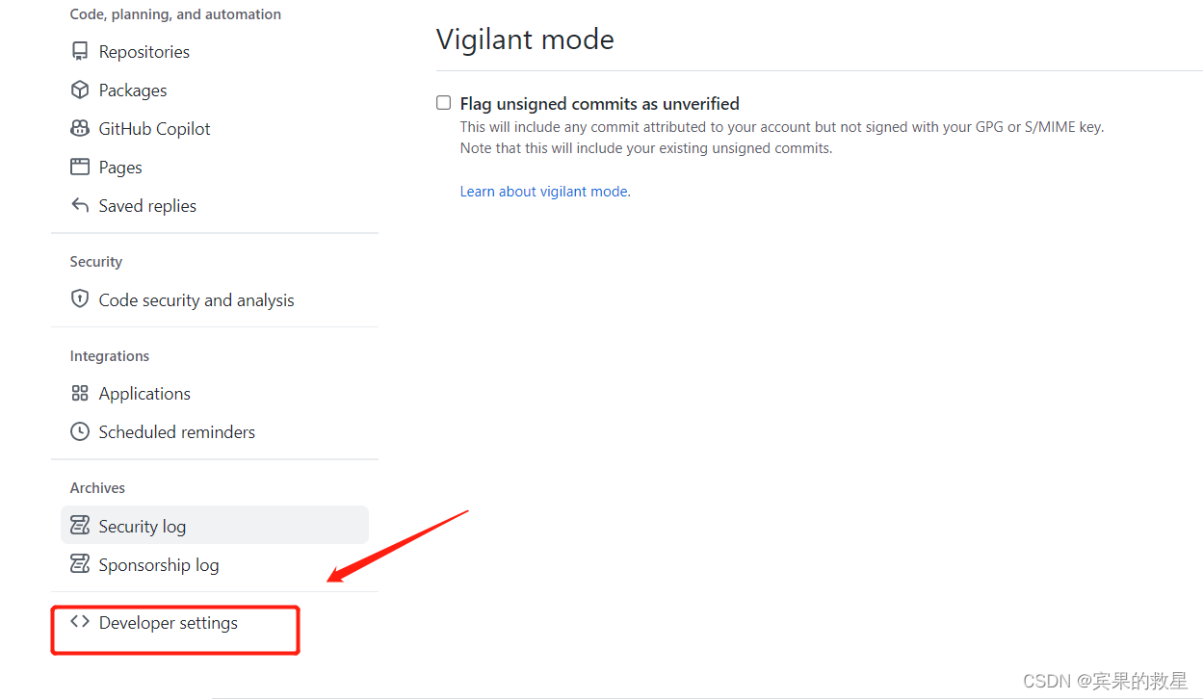1203x700 pixels.
Task: Select Security log in the Archives section
Action: [142, 526]
